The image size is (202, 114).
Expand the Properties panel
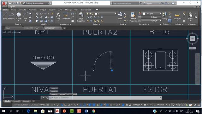[x=144, y=24]
